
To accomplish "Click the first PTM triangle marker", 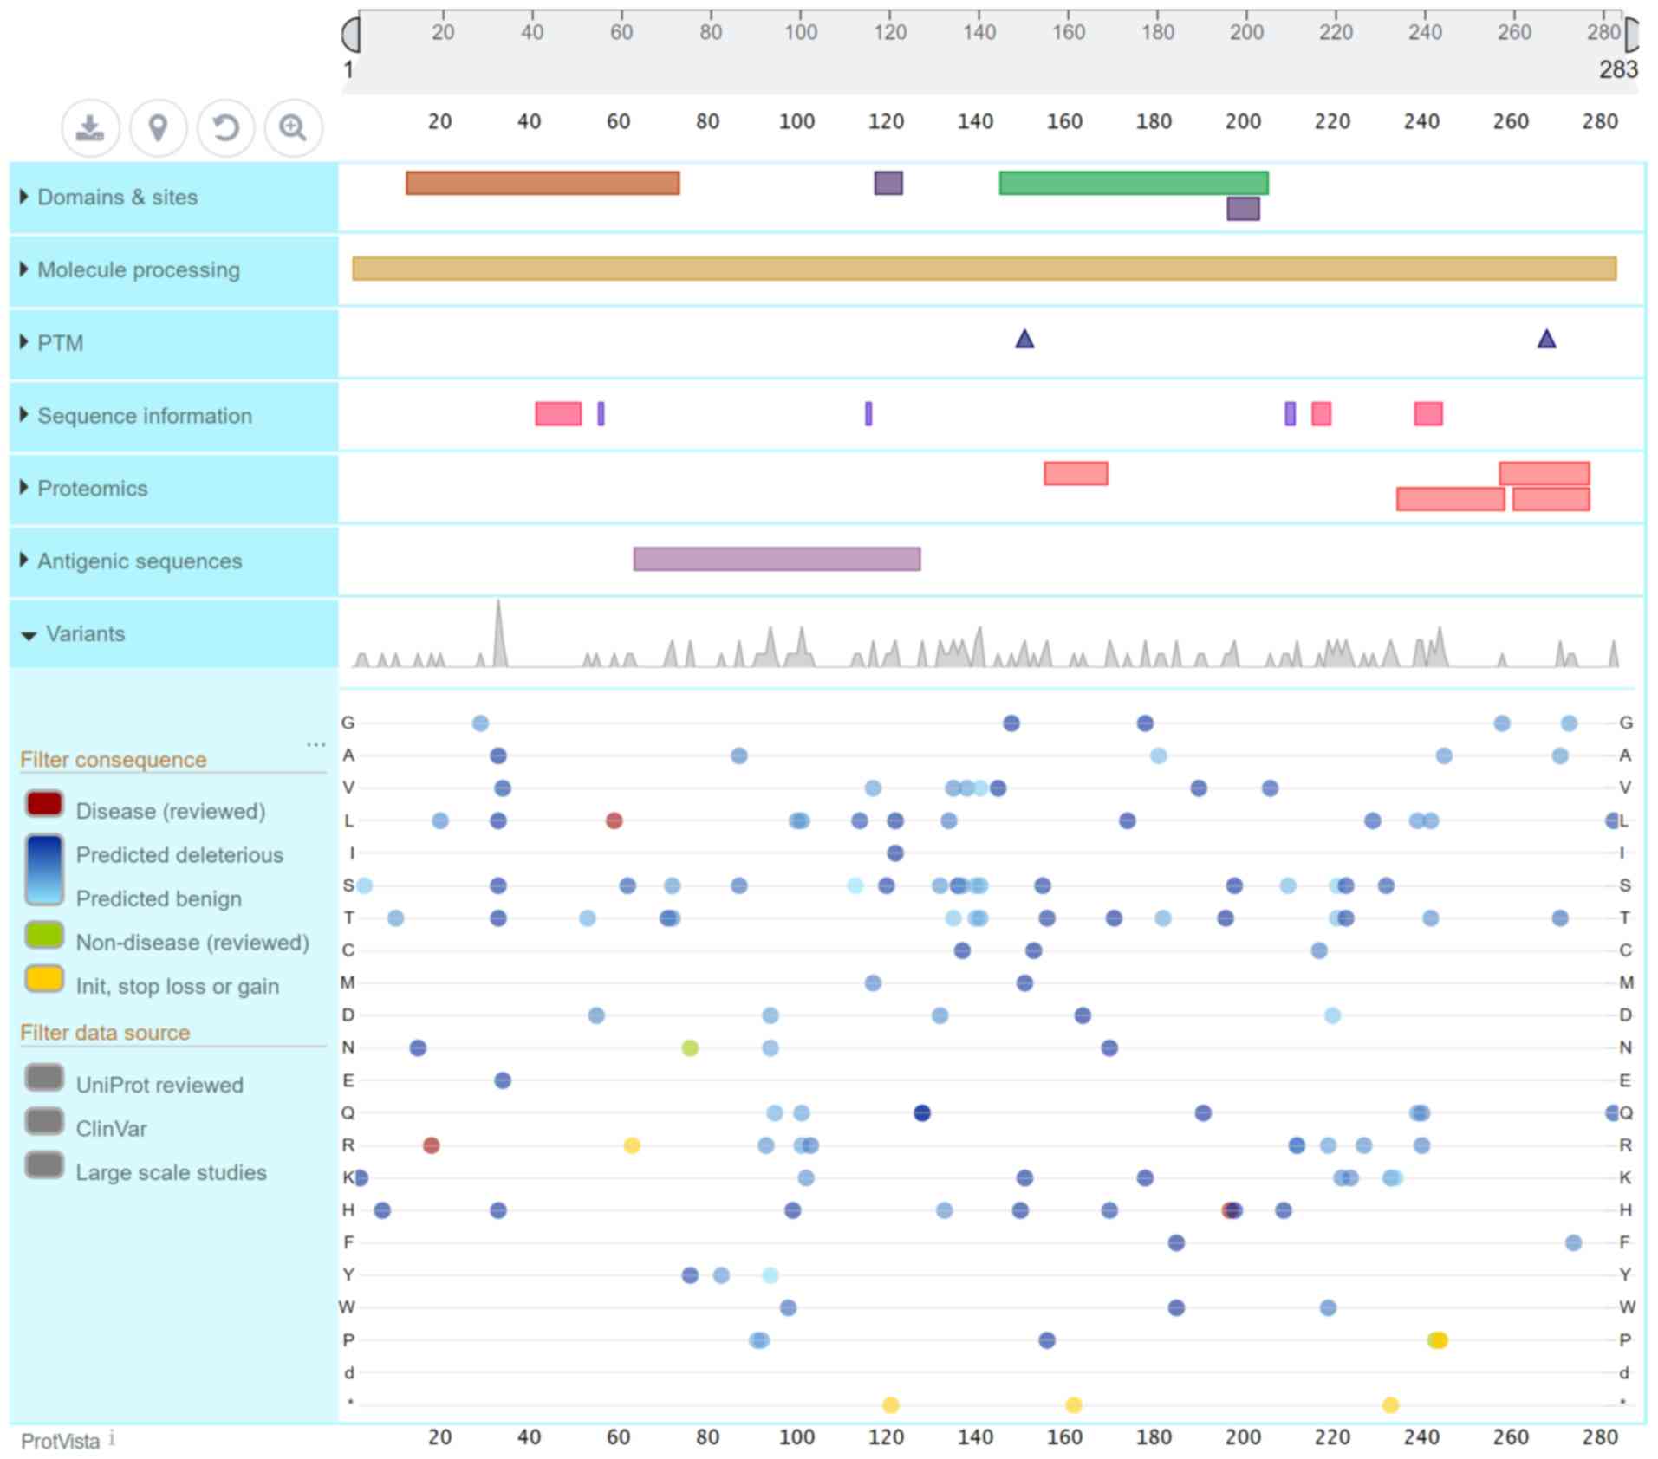I will coord(1024,339).
